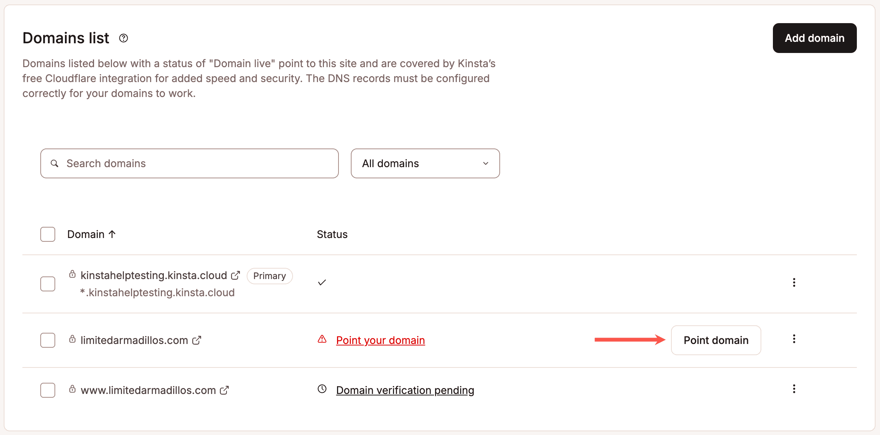The height and width of the screenshot is (435, 880).
Task: Open the Domain verification pending link
Action: pyautogui.click(x=405, y=390)
